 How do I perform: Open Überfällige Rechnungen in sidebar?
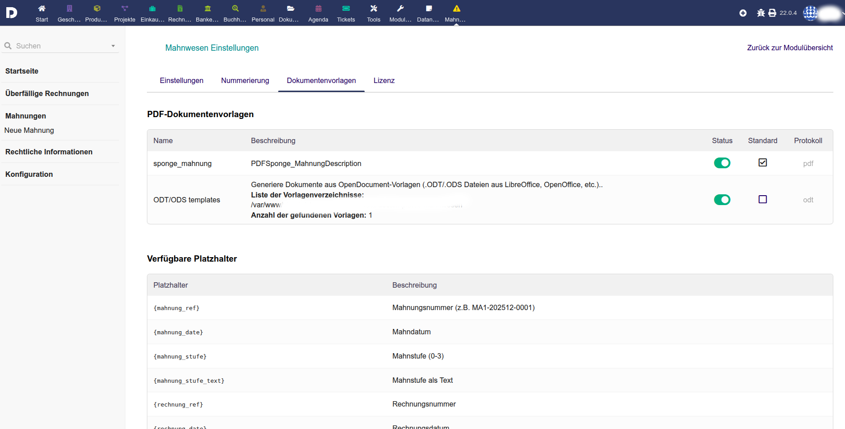pos(47,93)
